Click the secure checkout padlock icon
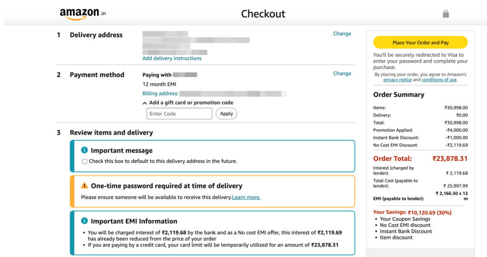 click(446, 14)
